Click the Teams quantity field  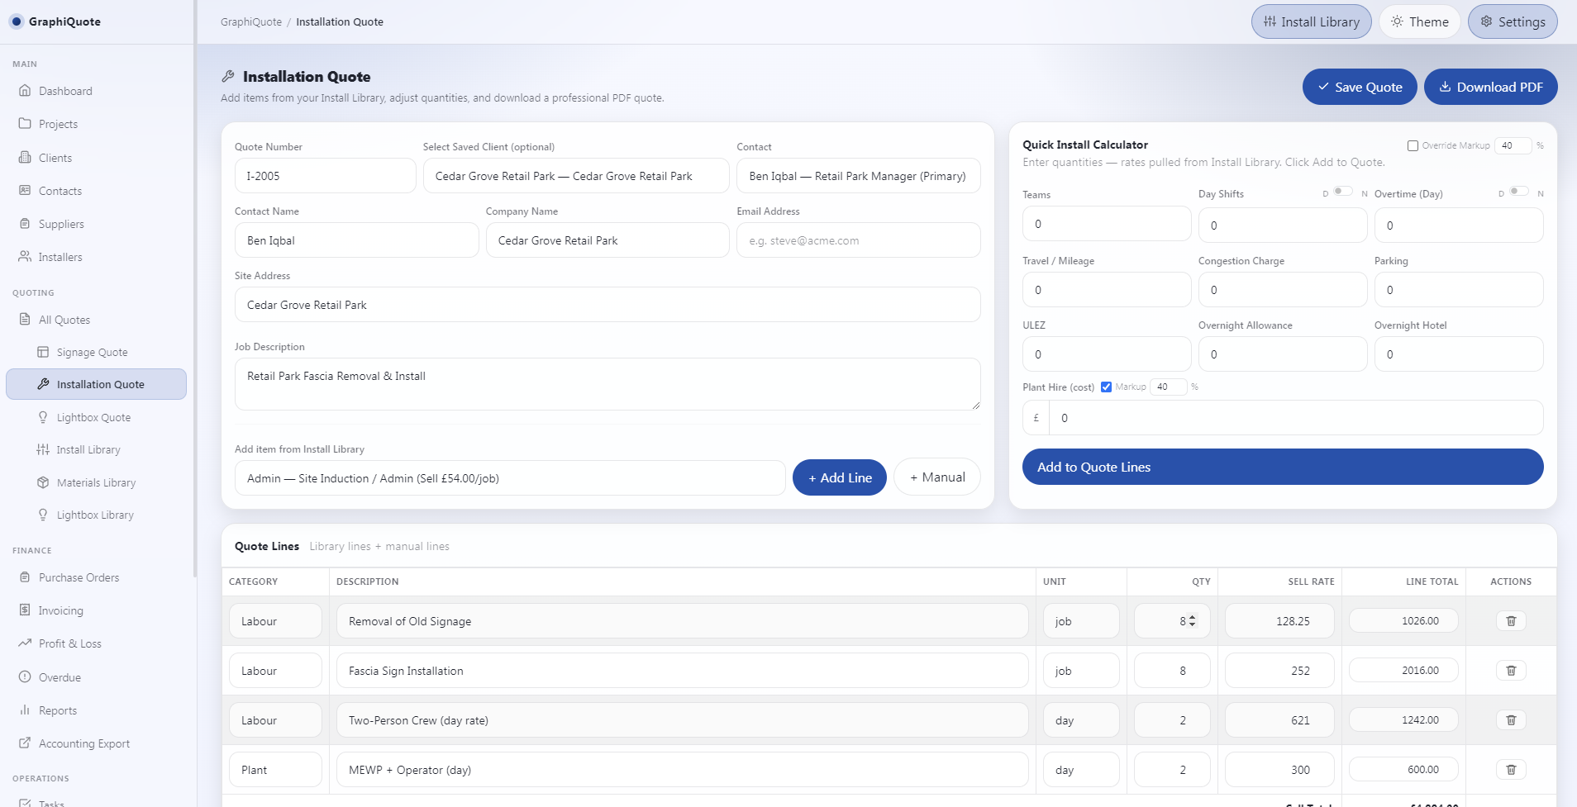click(1107, 224)
